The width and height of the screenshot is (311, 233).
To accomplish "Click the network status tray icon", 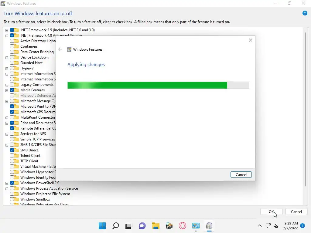I will click(268, 226).
